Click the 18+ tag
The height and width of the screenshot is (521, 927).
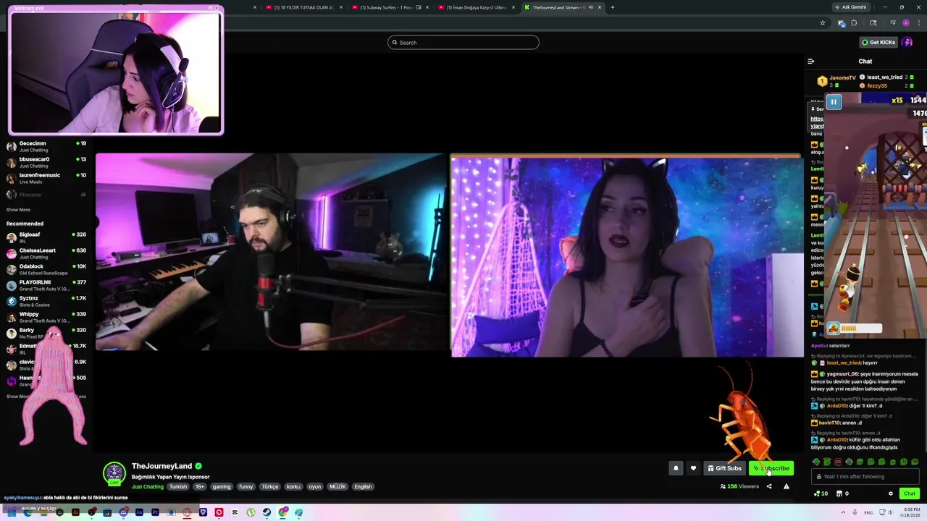point(200,487)
